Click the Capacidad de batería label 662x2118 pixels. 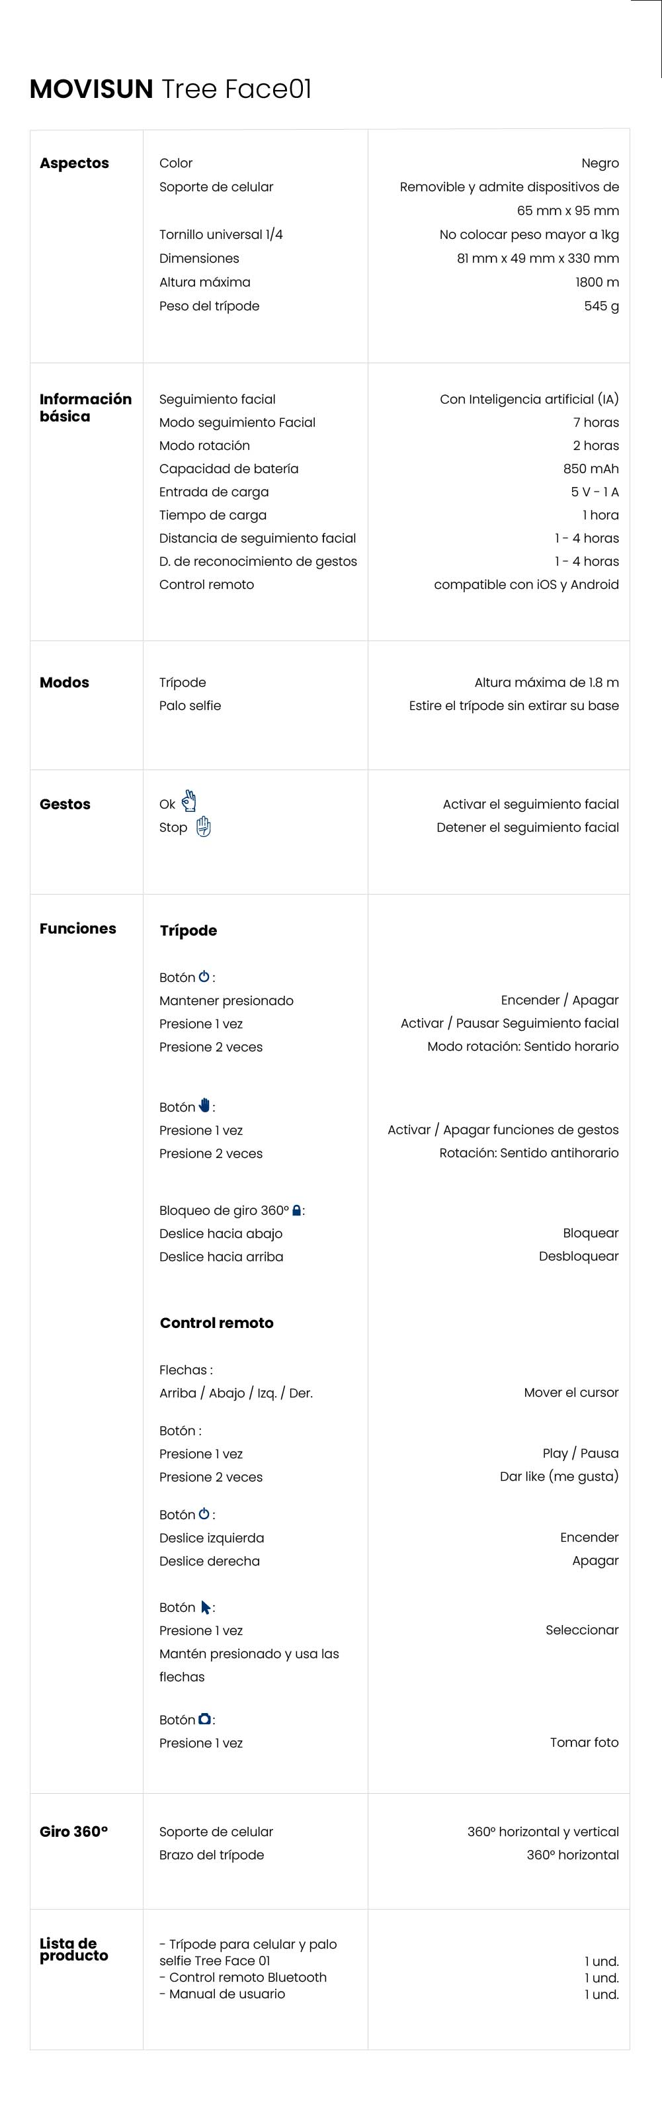pos(229,468)
